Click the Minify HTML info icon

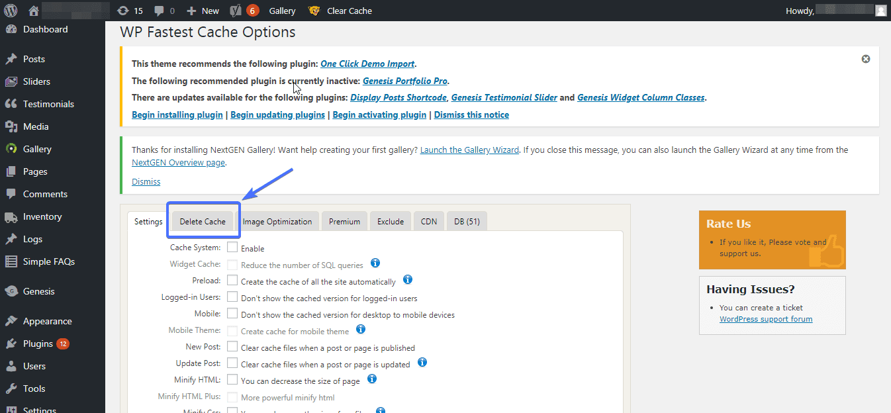coord(372,379)
